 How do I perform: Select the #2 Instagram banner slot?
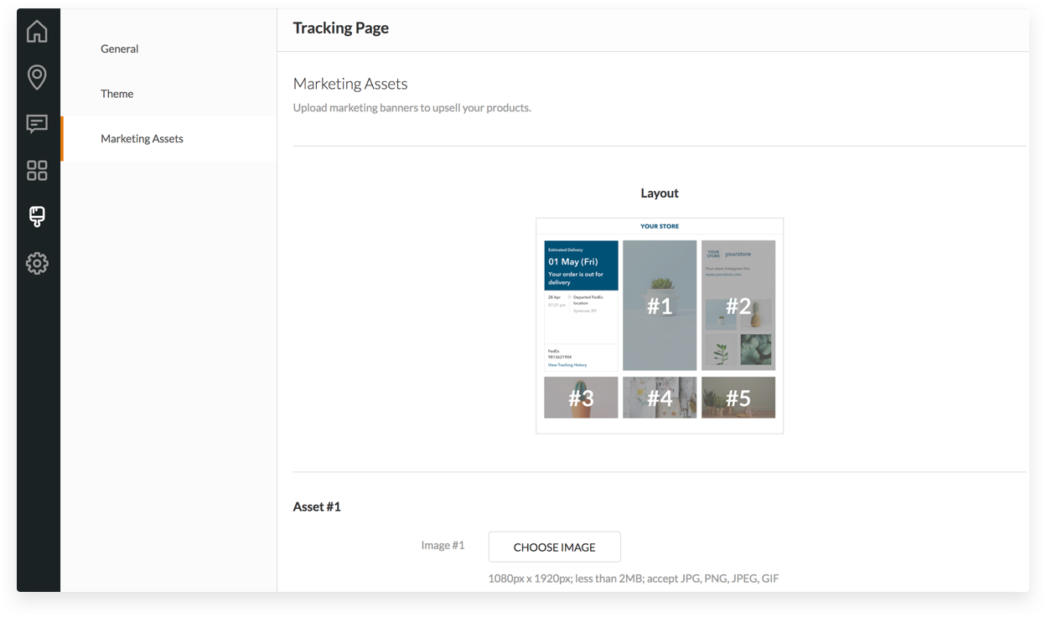click(x=738, y=306)
